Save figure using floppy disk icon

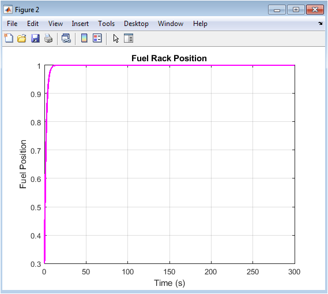click(35, 38)
